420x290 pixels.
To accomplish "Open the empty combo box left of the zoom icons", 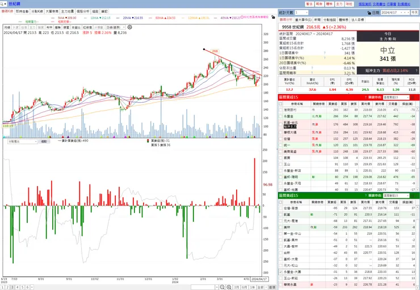I will click(x=205, y=287).
